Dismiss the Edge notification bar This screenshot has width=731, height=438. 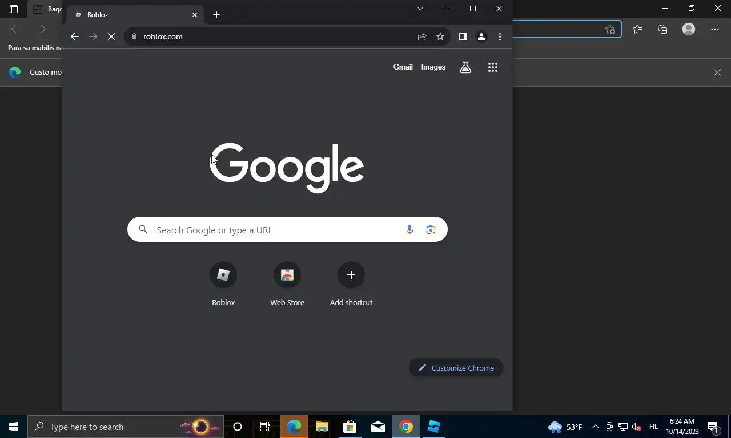coord(717,72)
